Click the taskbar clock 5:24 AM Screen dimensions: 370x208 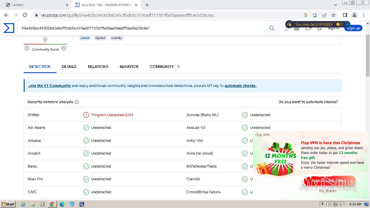click(x=355, y=204)
